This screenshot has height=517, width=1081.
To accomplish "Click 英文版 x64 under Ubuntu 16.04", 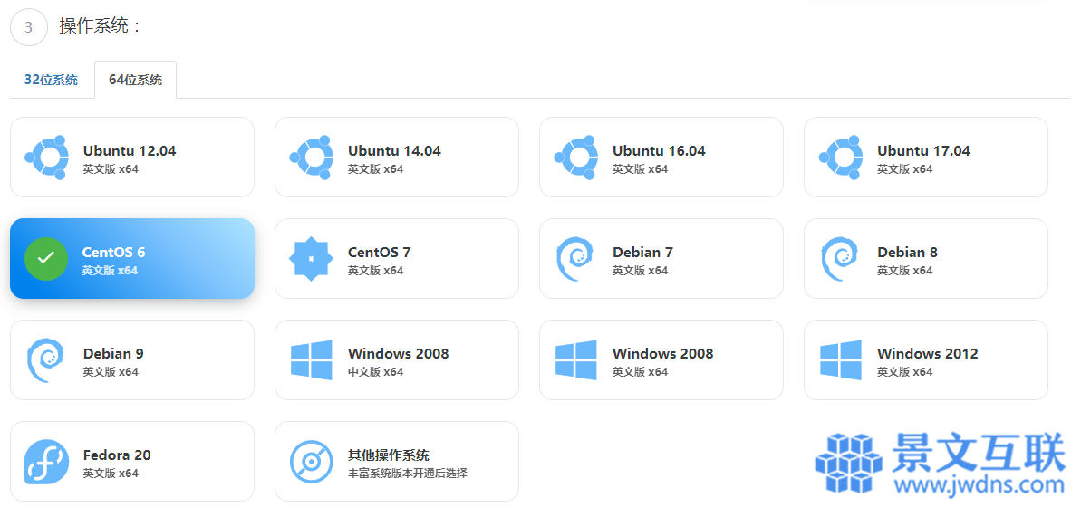I will coord(641,169).
